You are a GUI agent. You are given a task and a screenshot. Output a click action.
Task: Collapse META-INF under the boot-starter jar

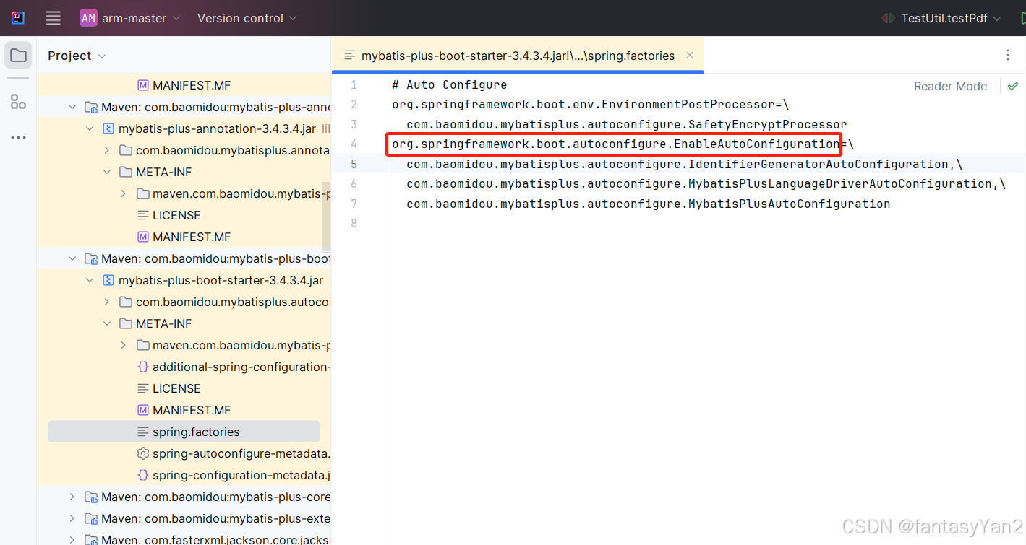[x=107, y=323]
